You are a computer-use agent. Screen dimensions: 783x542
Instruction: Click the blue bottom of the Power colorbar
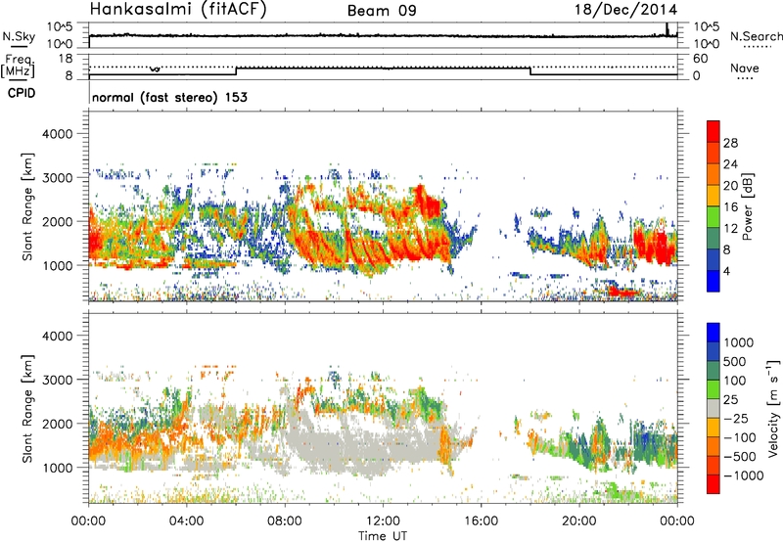714,283
